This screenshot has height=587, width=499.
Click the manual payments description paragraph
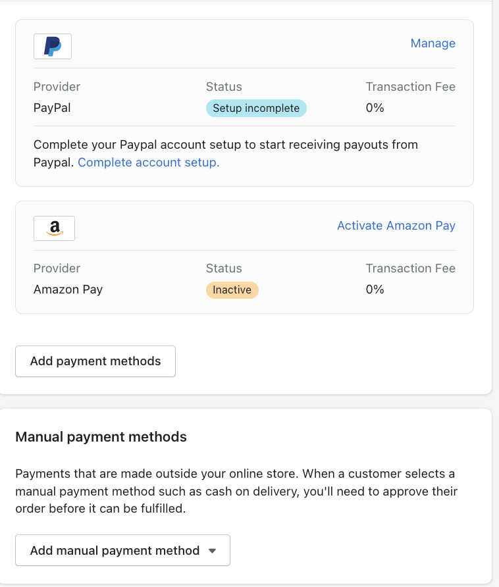236,491
